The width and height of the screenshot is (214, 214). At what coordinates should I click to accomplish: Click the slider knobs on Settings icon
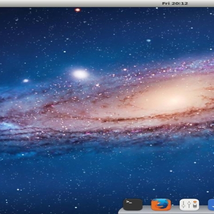coord(186,205)
